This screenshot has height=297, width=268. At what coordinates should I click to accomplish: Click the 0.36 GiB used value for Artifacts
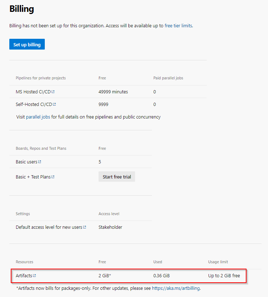point(161,276)
